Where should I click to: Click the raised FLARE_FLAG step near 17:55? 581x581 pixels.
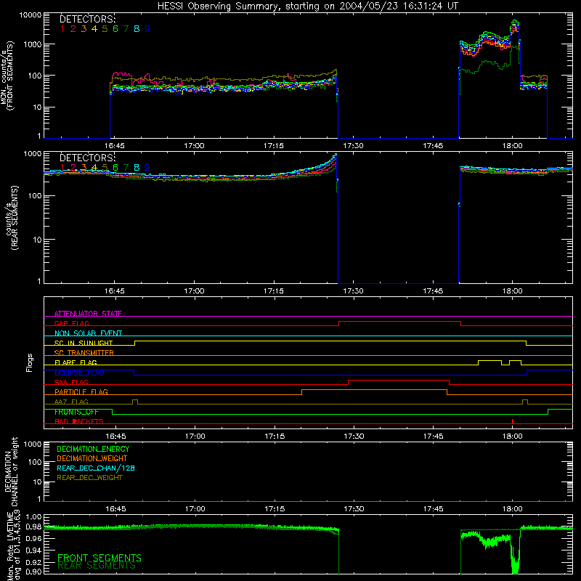tap(489, 361)
